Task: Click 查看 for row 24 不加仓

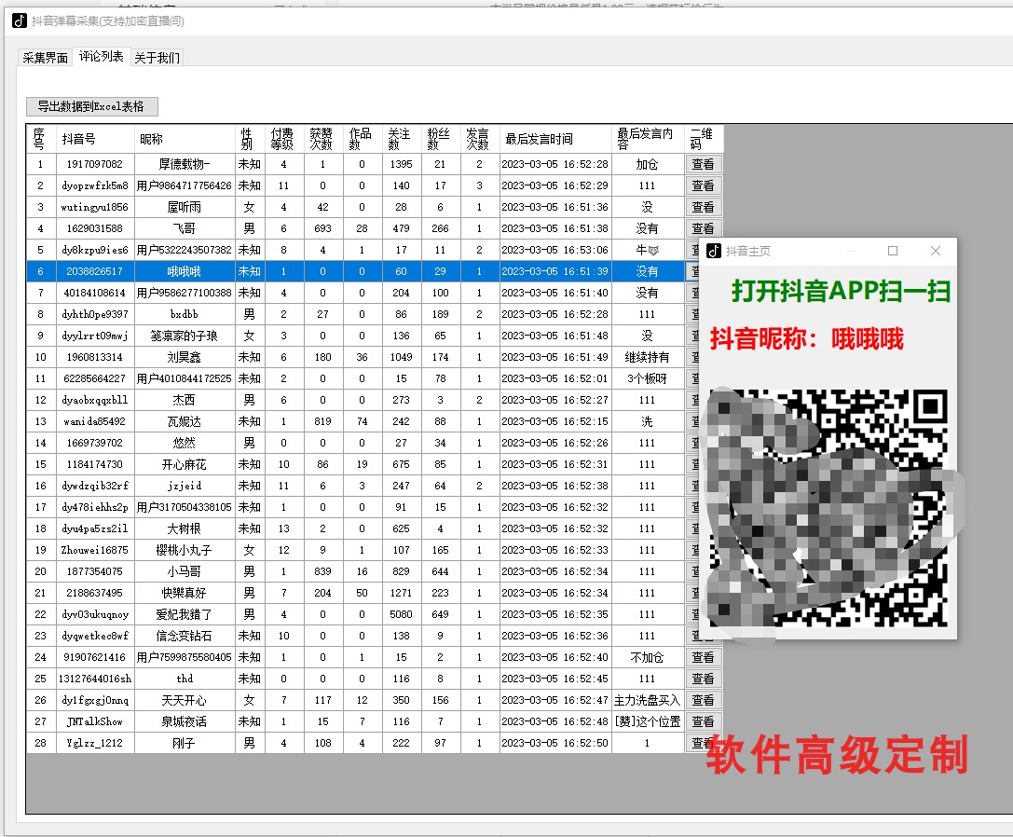Action: tap(703, 657)
